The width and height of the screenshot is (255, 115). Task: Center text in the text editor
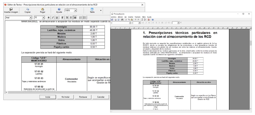coord(71,18)
